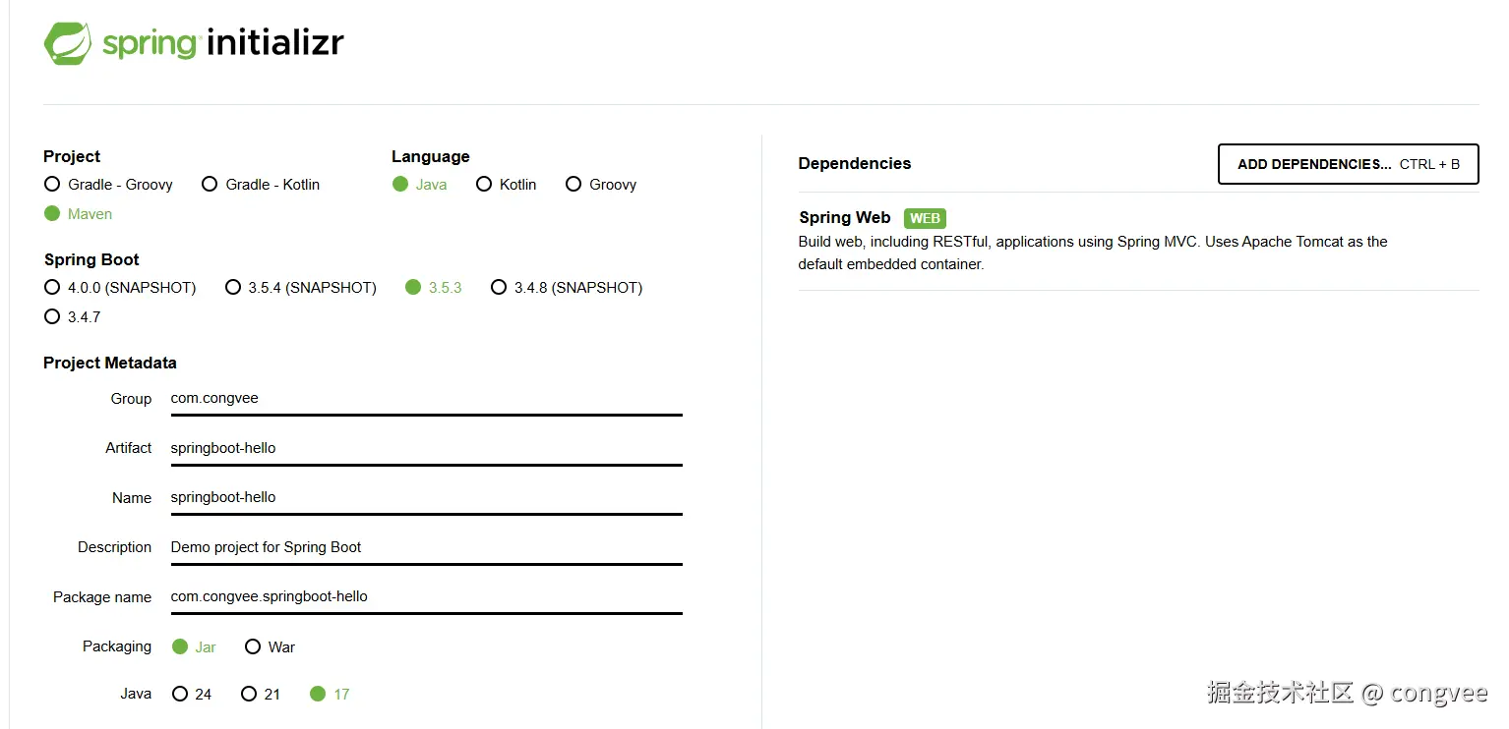Viewport: 1509px width, 729px height.
Task: Select Java version 21
Action: 249,694
